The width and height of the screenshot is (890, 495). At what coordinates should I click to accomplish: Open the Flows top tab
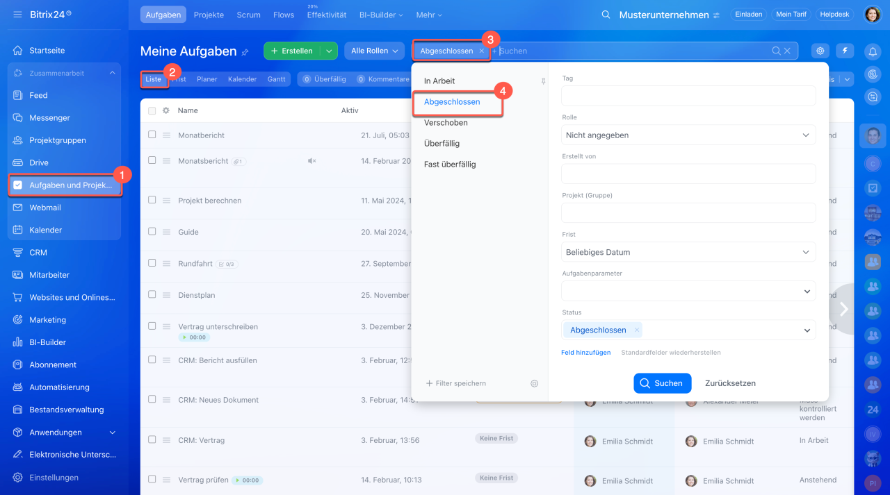pyautogui.click(x=284, y=15)
